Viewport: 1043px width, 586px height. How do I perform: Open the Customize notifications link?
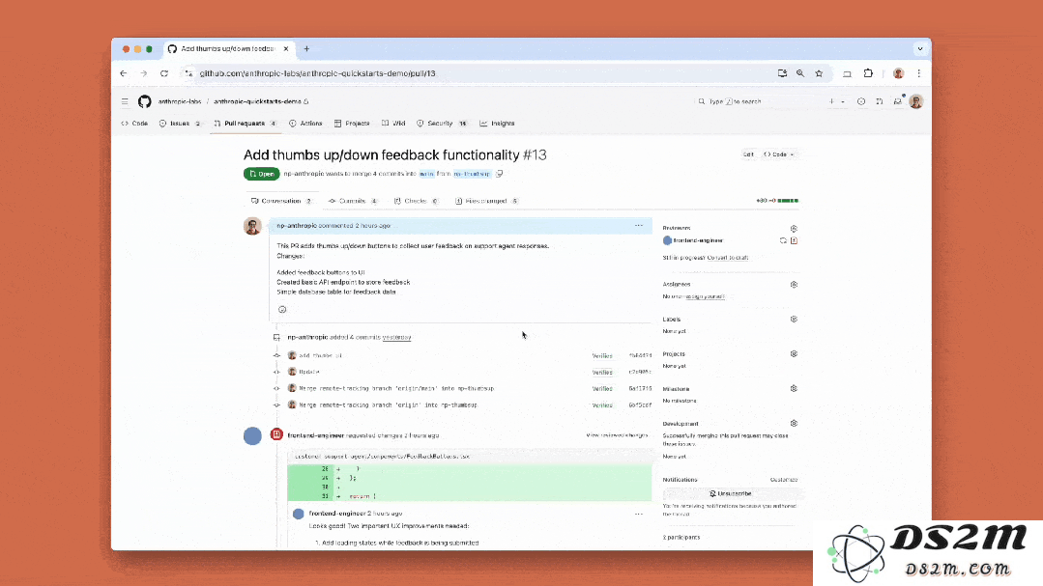pyautogui.click(x=784, y=480)
